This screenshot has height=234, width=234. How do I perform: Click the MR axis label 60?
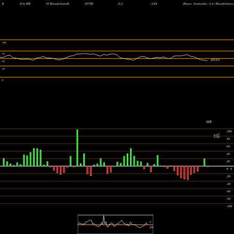tap(228, 146)
